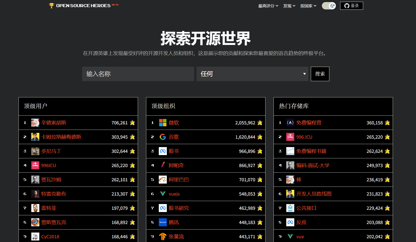Click the 搜索 button
The height and width of the screenshot is (242, 416).
coord(320,74)
